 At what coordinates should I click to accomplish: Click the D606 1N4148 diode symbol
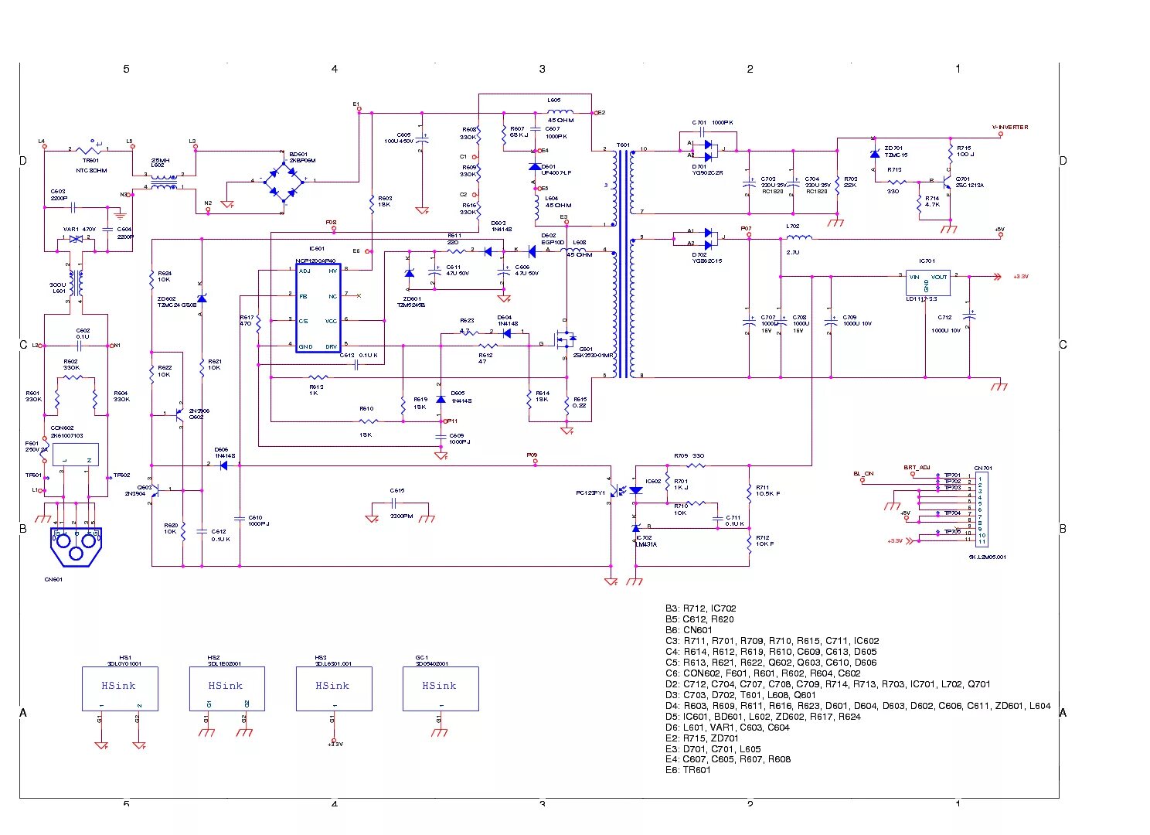(223, 465)
